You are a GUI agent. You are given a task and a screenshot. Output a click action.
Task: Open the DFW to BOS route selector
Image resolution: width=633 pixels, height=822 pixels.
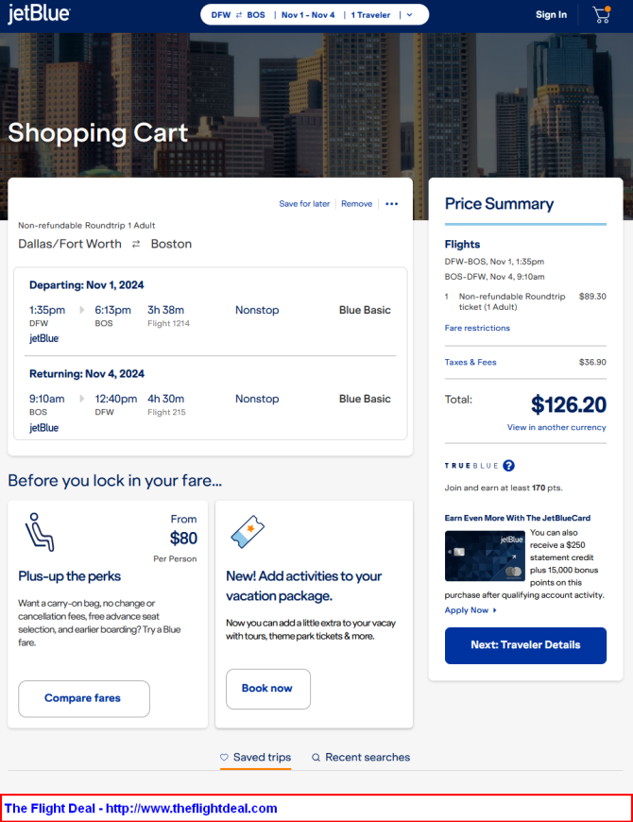tap(238, 15)
